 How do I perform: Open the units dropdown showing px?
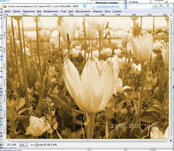(23, 145)
